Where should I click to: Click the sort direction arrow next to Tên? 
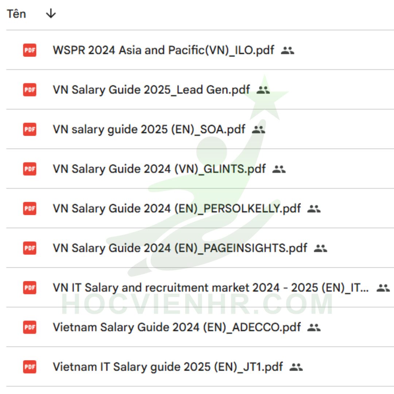(51, 13)
